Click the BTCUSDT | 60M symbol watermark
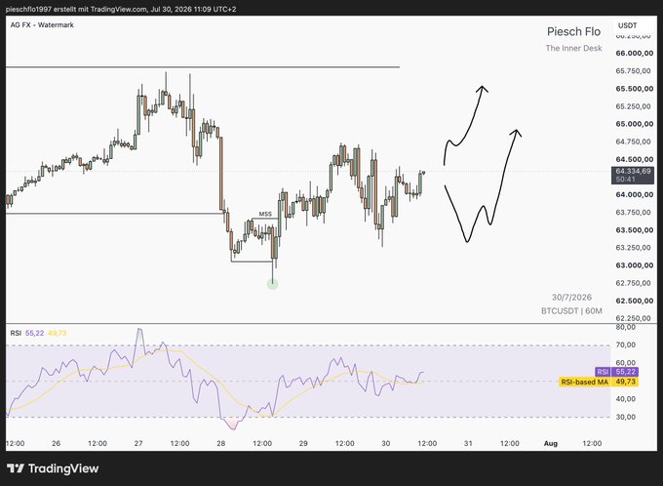 pos(571,310)
